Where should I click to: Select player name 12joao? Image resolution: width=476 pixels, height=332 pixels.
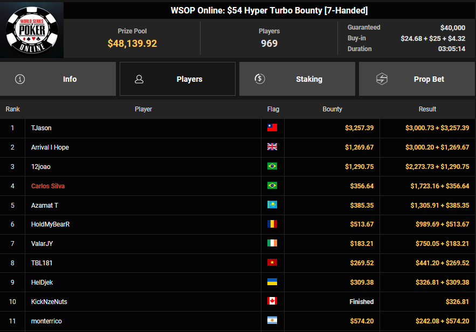41,167
